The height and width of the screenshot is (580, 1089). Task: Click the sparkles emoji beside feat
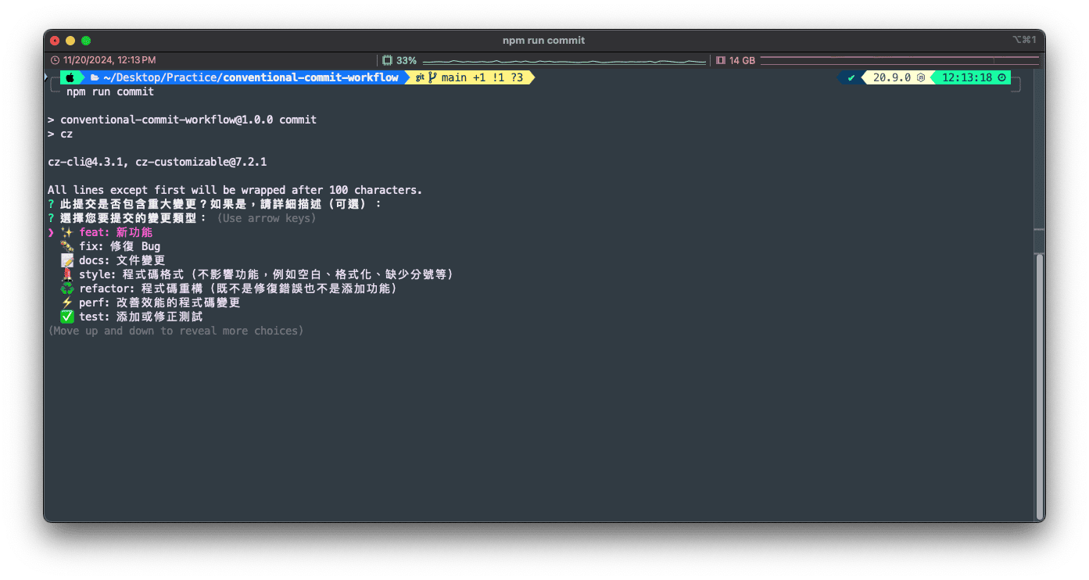(66, 232)
